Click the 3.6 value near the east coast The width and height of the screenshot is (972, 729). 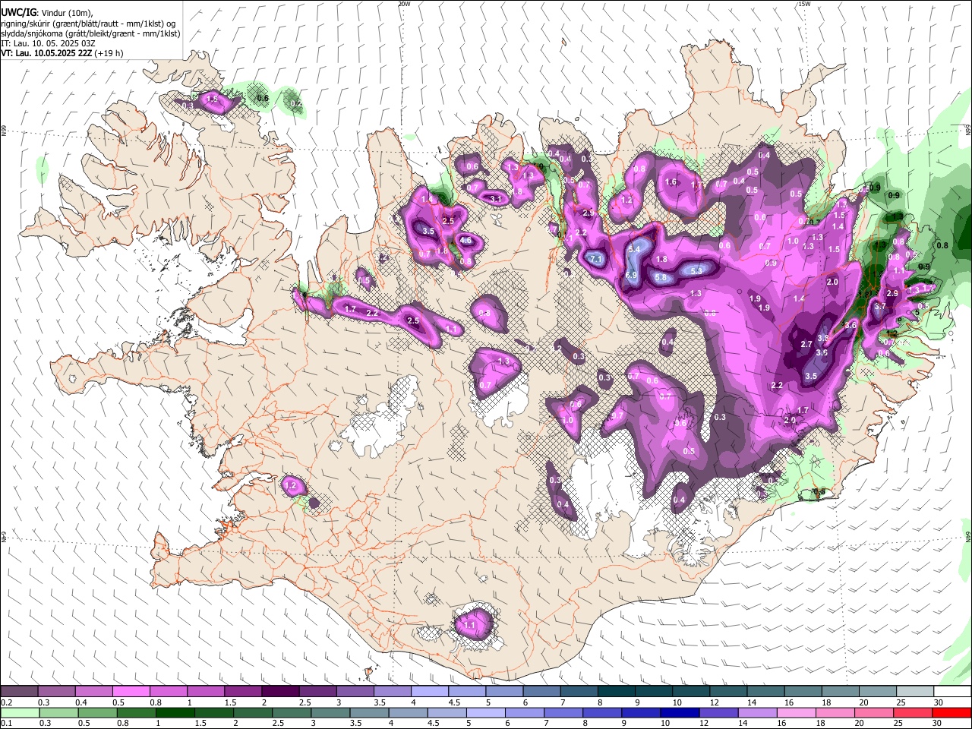point(850,325)
